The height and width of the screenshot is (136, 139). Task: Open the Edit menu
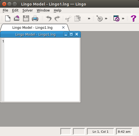[15, 10]
